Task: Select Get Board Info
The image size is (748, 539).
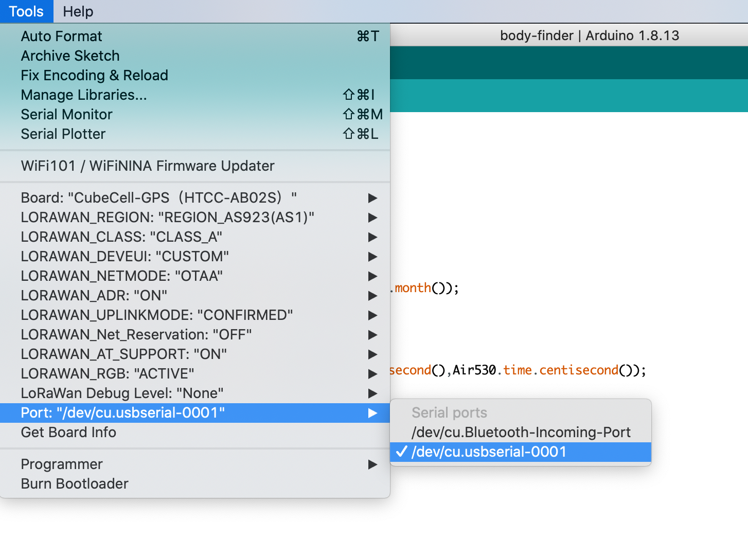Action: (x=195, y=432)
